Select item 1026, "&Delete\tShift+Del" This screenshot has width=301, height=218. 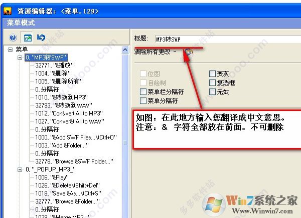click(x=67, y=185)
